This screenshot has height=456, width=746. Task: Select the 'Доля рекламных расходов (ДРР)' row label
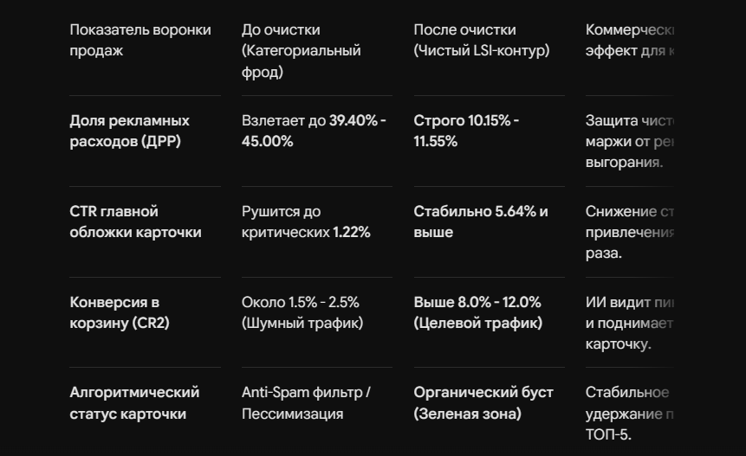point(129,131)
